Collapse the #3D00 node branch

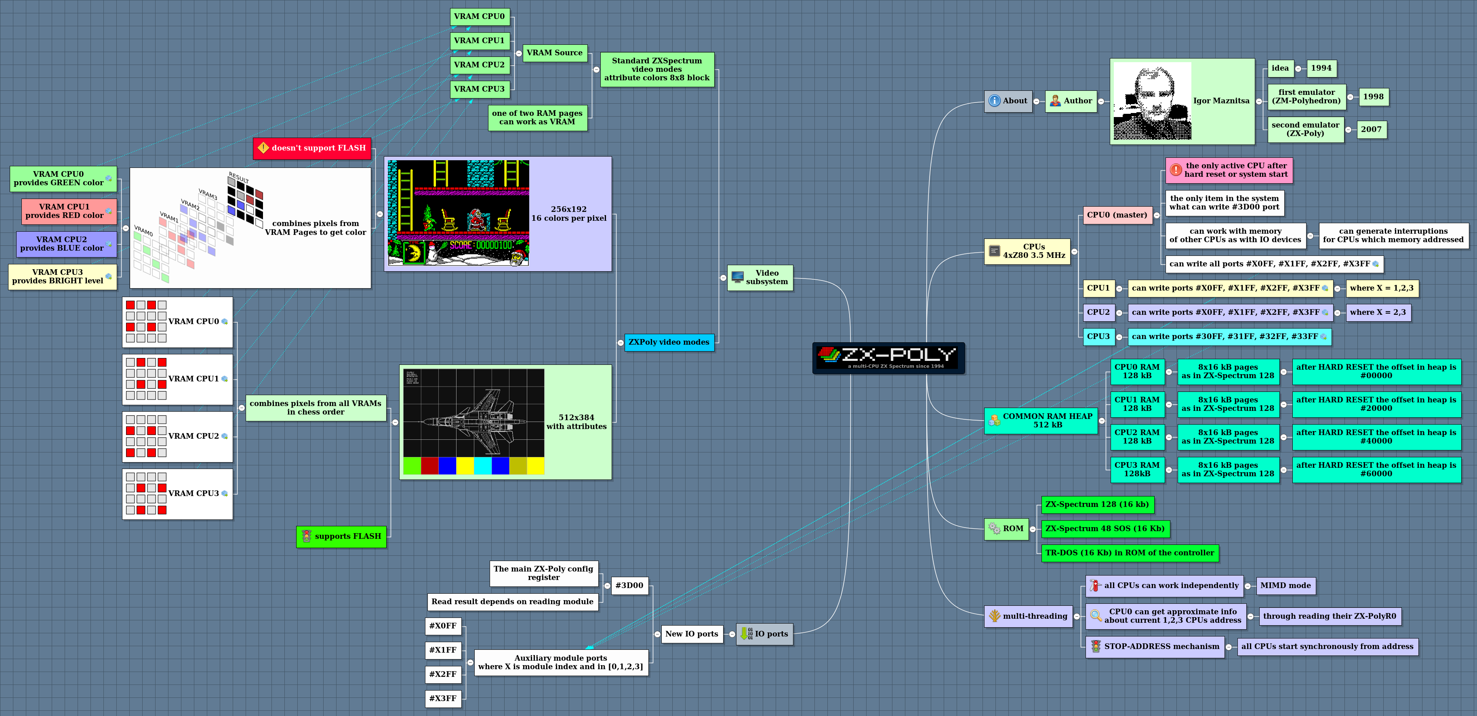coord(607,586)
